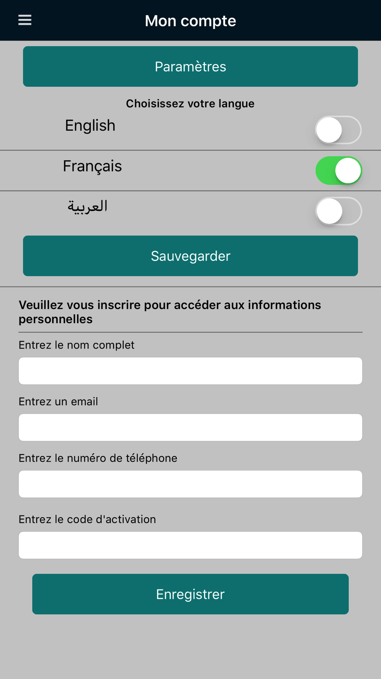Focus the activation code input field
Screen dimensions: 381x679
click(x=190, y=545)
